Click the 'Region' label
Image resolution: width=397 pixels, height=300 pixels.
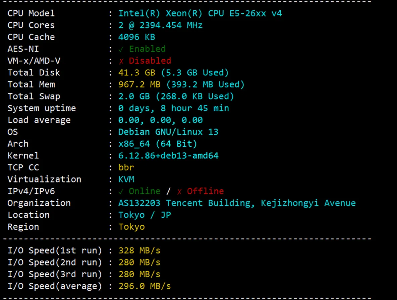tap(23, 227)
